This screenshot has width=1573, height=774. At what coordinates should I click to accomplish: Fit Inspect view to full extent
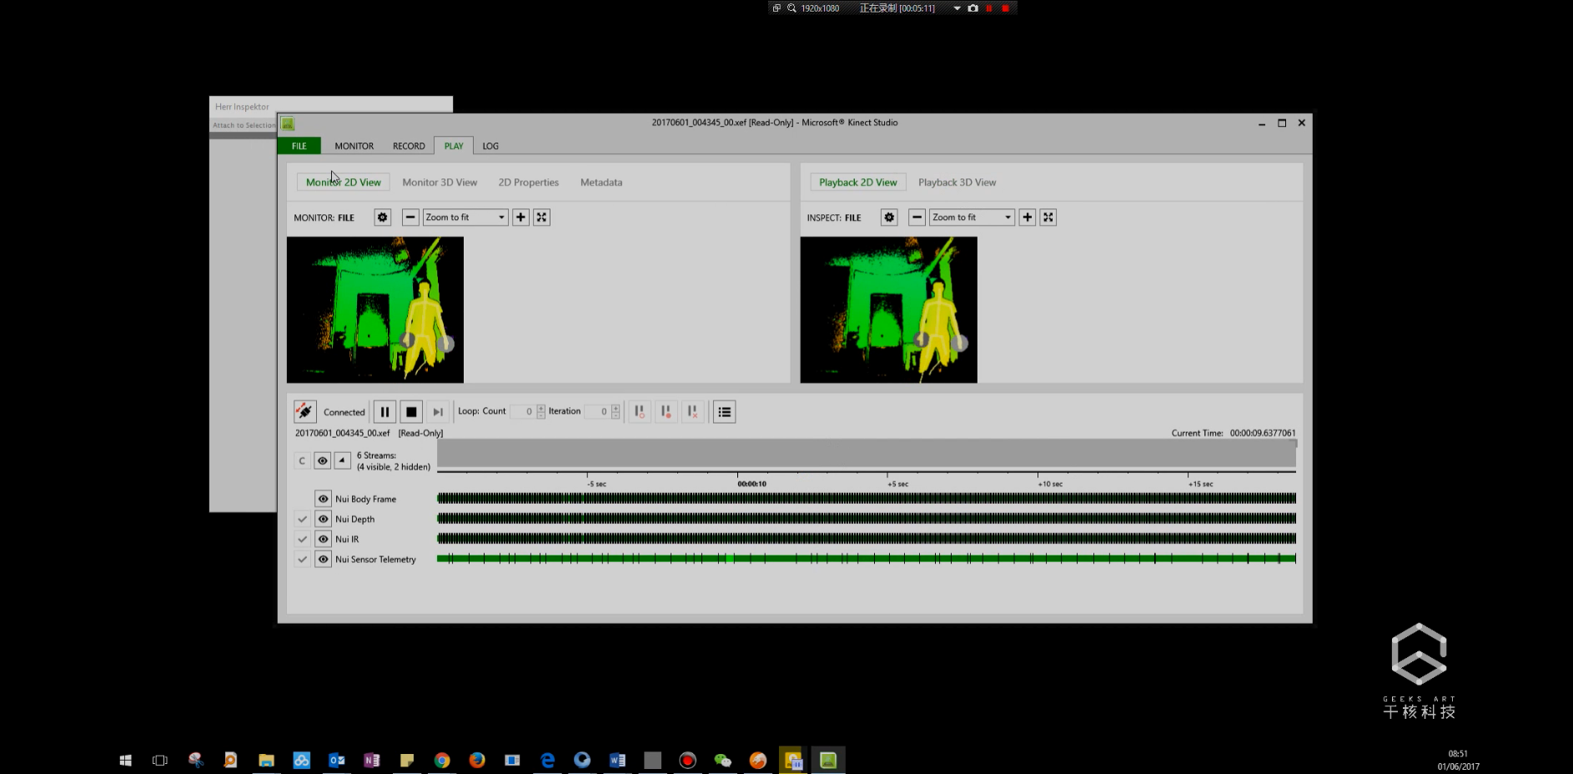[x=1048, y=217]
